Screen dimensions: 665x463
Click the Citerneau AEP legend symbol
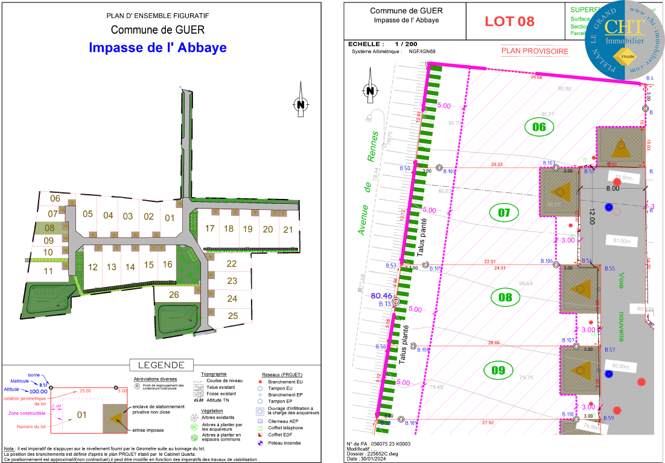(x=259, y=421)
